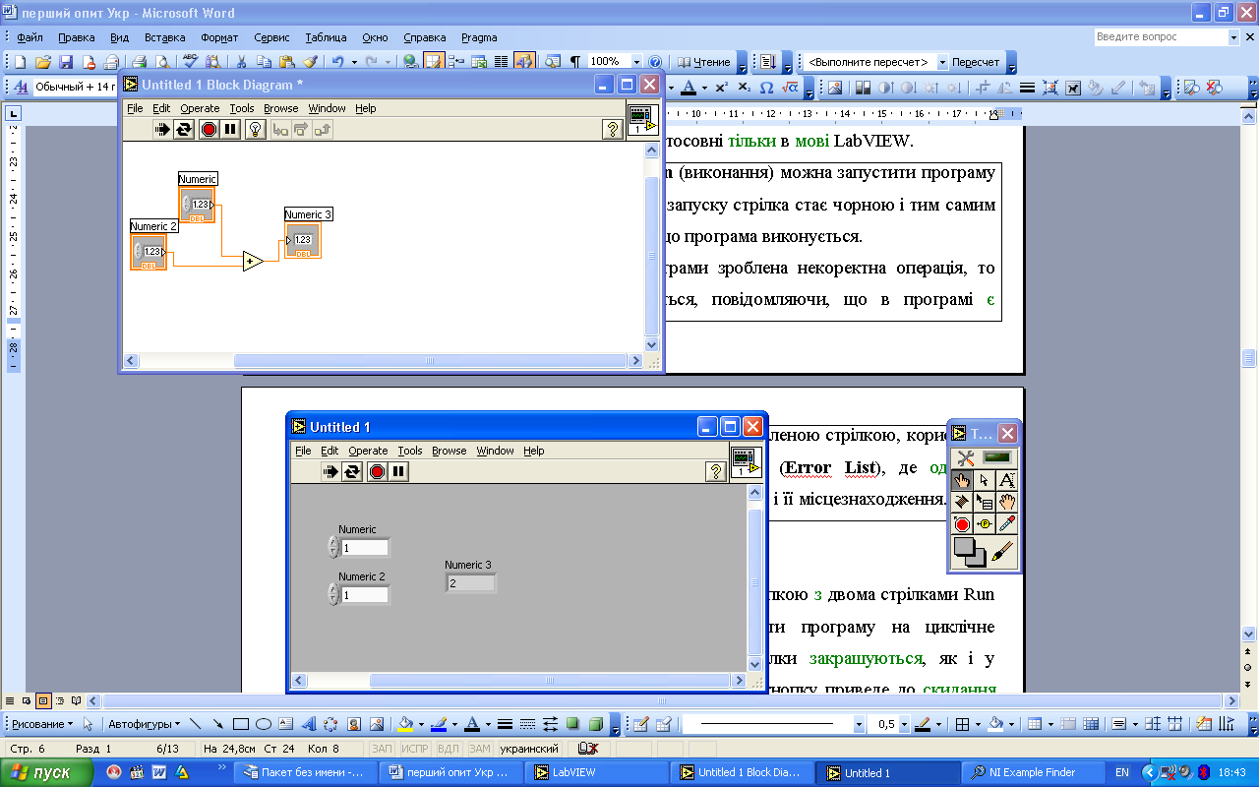
Task: Click Abort Execution in Untitled 1 front panel
Action: point(377,471)
